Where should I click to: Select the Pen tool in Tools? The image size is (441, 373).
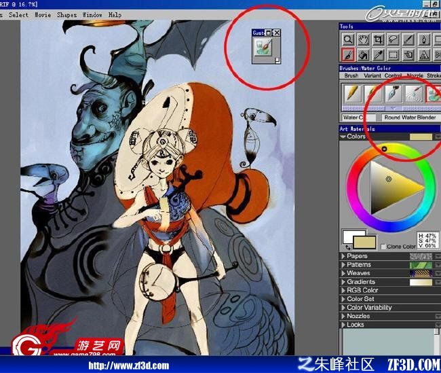coord(424,39)
